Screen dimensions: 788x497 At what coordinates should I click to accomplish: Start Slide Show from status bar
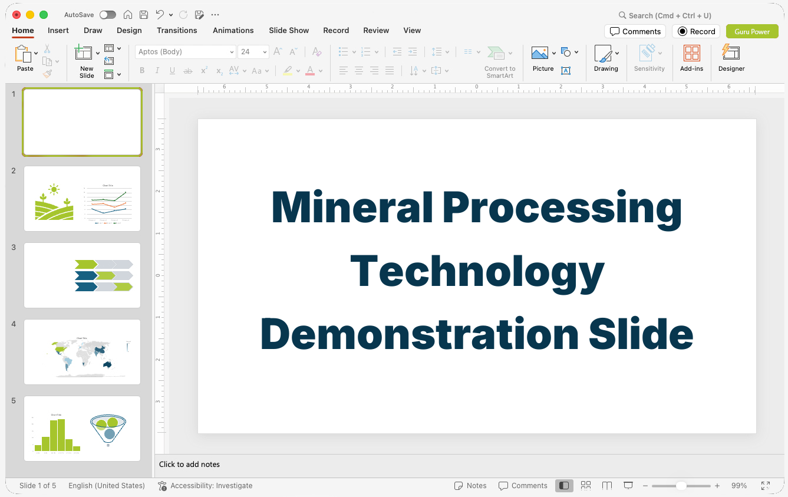coord(628,486)
